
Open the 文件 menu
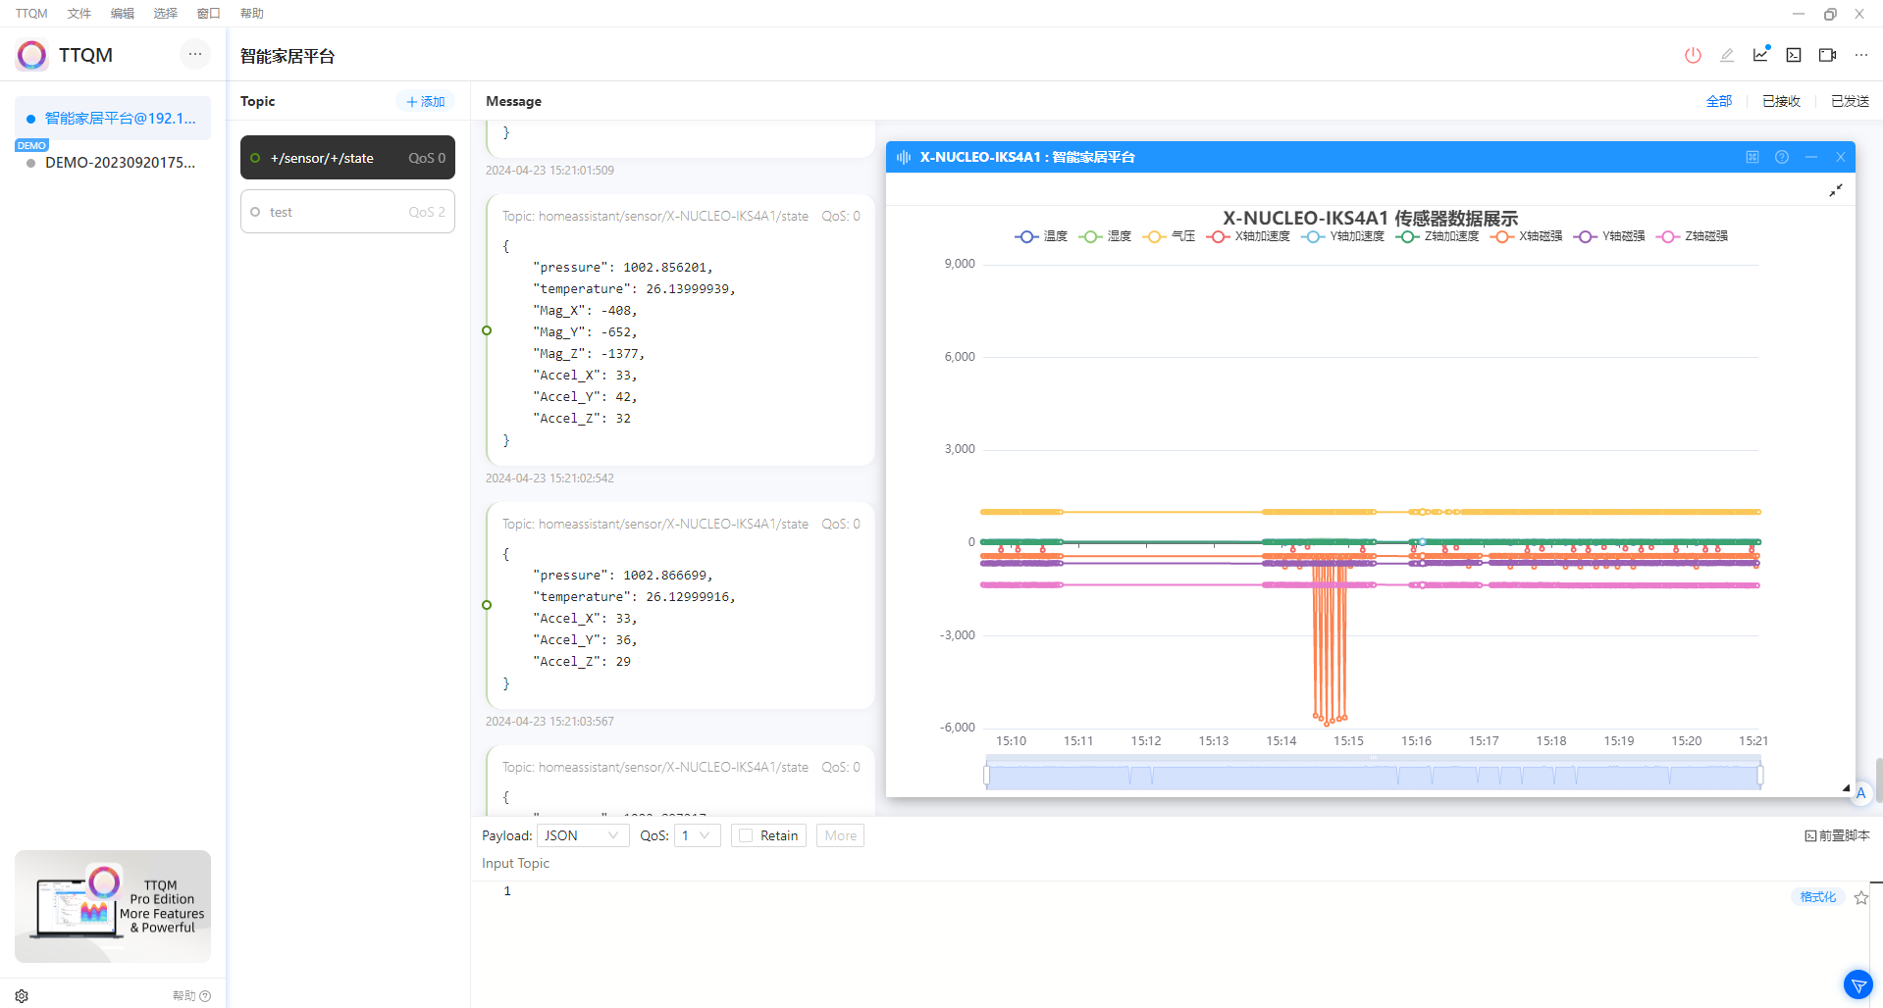[79, 13]
